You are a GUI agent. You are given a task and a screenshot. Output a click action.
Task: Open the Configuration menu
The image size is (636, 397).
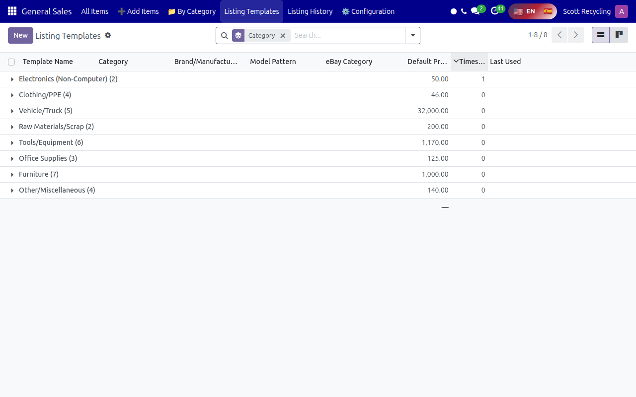368,11
